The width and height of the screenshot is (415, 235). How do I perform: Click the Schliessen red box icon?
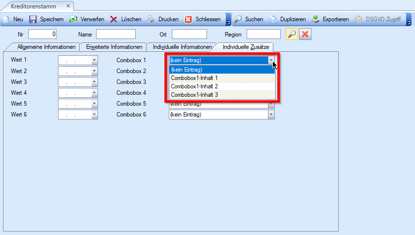pyautogui.click(x=188, y=19)
